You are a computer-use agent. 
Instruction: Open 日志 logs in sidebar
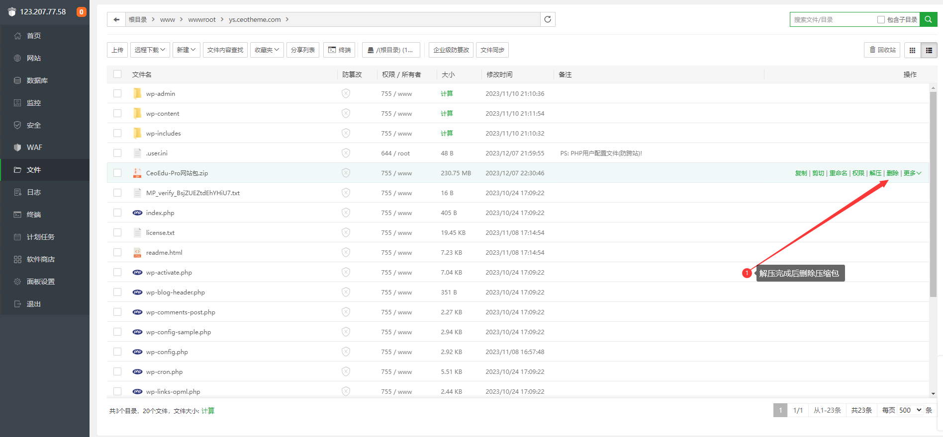pyautogui.click(x=45, y=192)
